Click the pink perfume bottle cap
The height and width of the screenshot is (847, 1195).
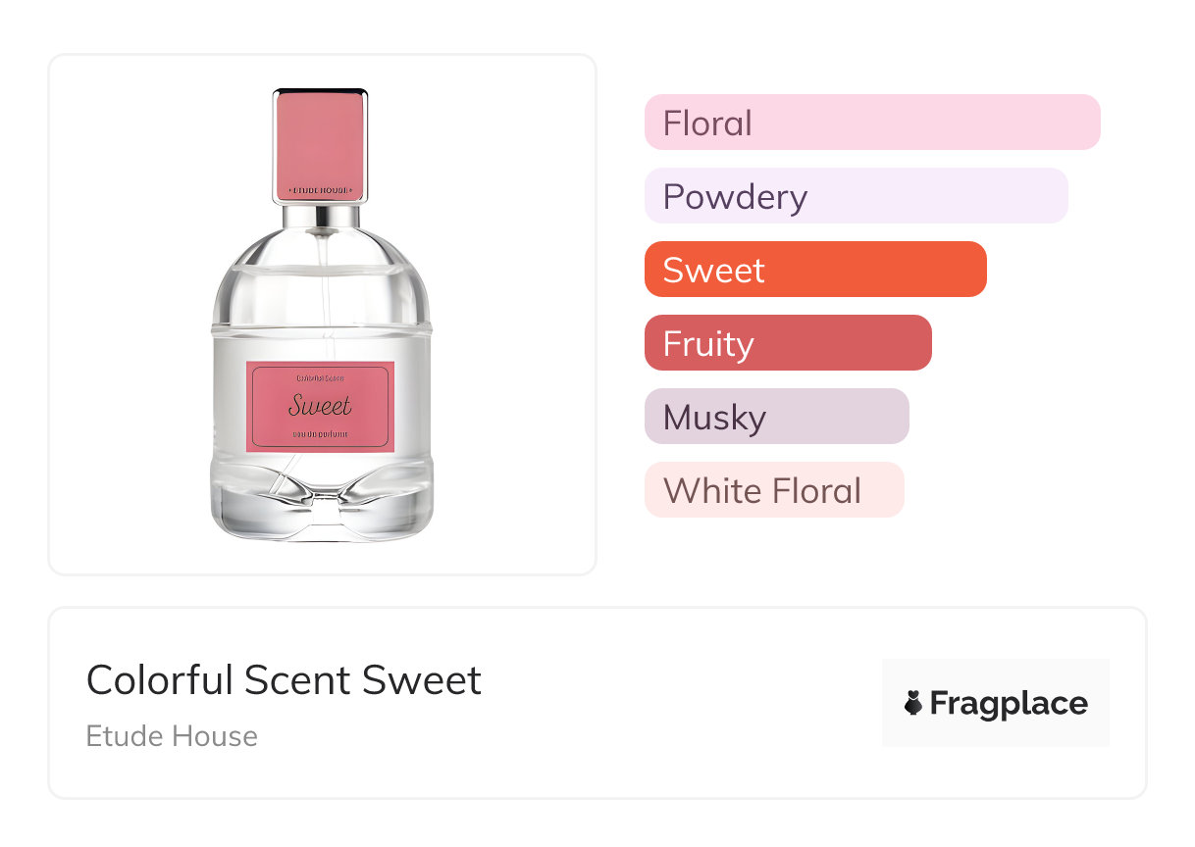point(320,137)
